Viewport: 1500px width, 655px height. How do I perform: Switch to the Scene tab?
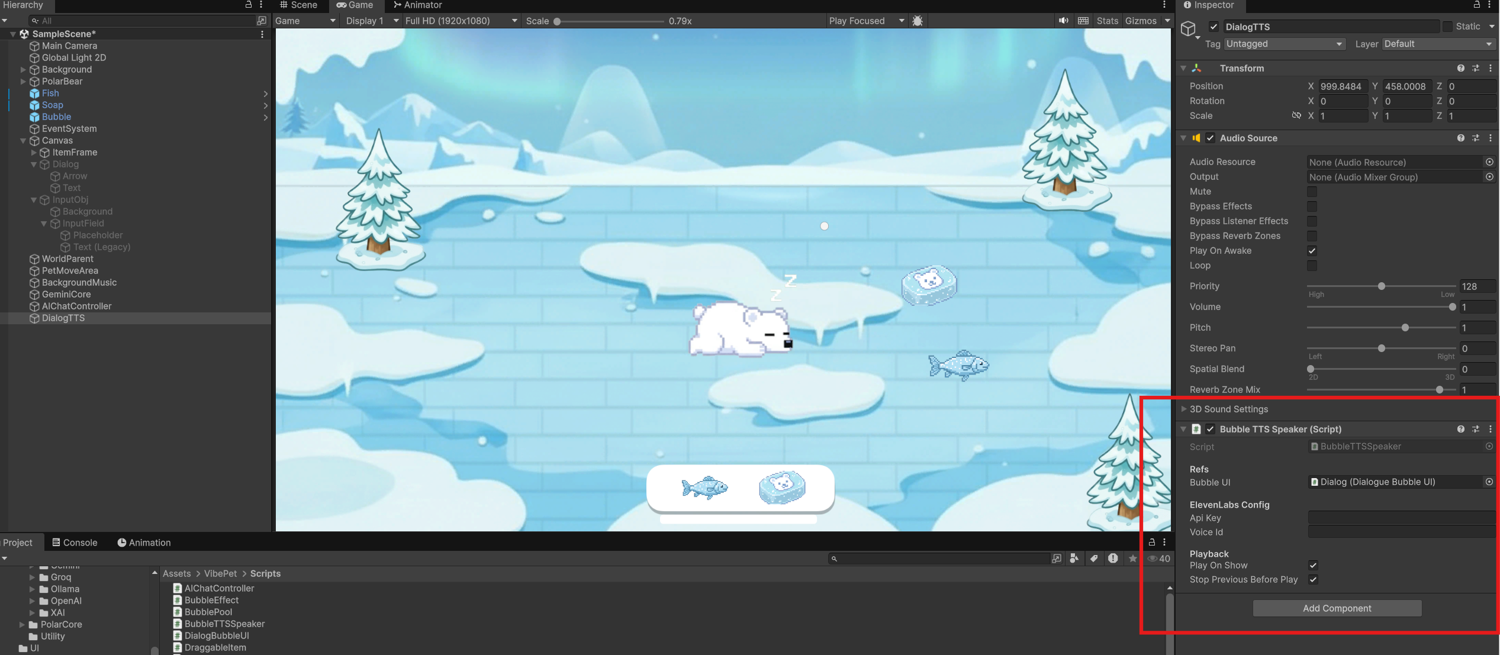(299, 5)
